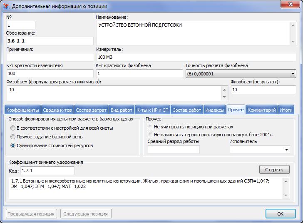
Task: Click the up arrow of the Физобъем formula scrollbar
Action: [x=224, y=90]
